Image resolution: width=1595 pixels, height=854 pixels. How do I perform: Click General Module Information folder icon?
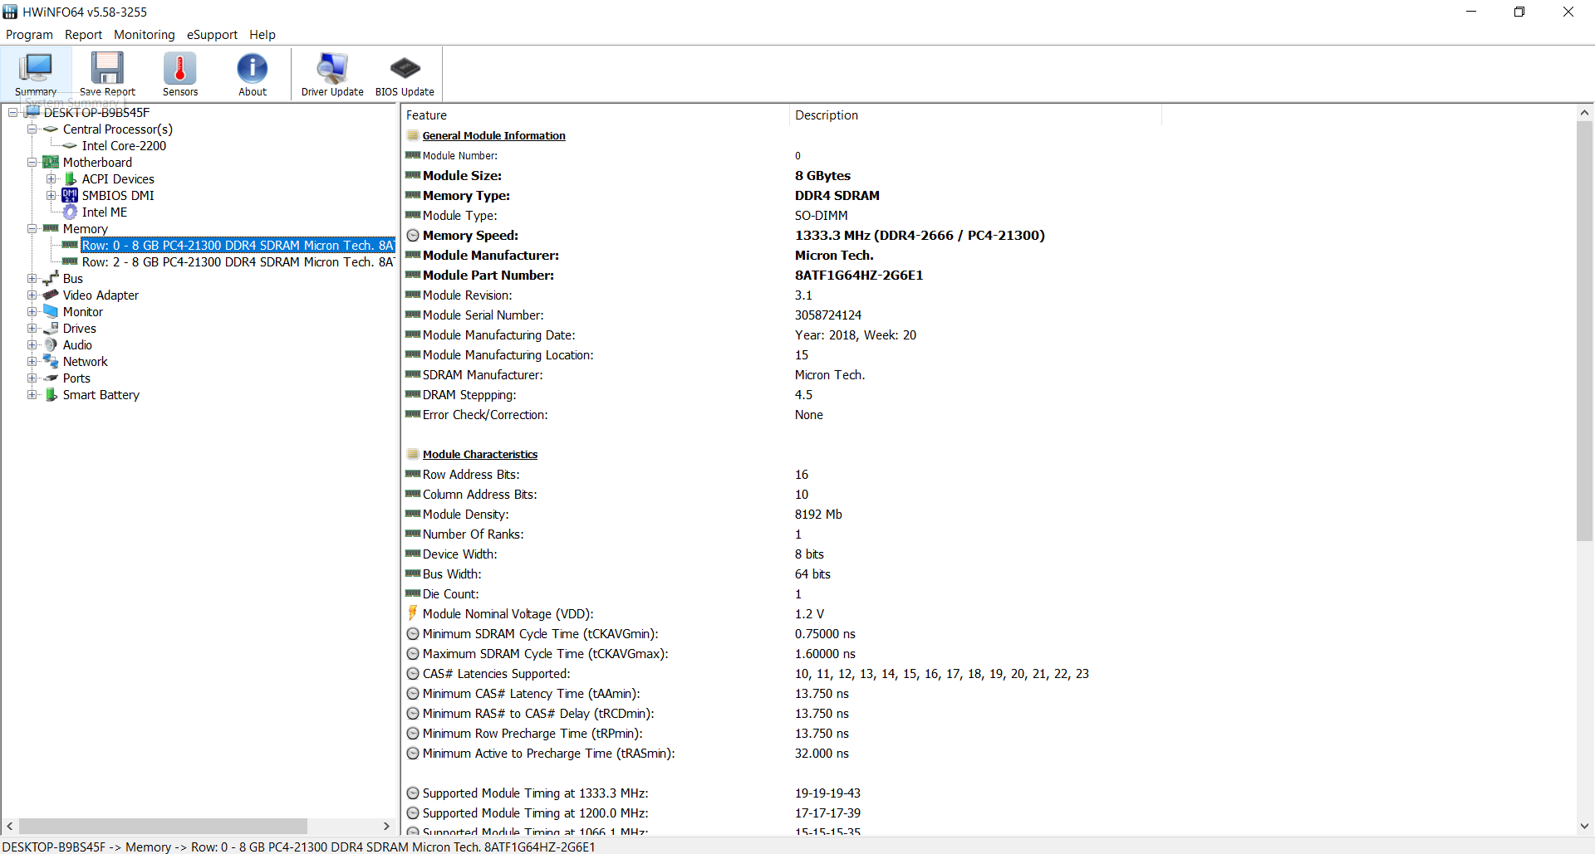pos(413,135)
